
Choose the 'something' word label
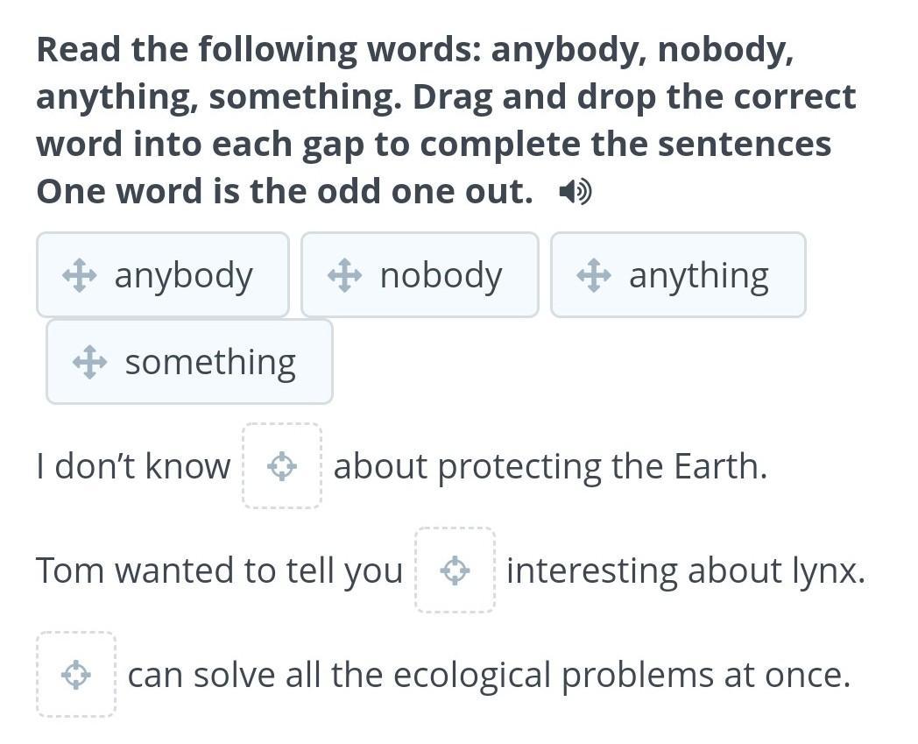pyautogui.click(x=210, y=362)
